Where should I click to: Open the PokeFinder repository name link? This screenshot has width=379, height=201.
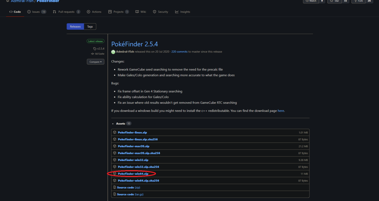[x=48, y=1]
